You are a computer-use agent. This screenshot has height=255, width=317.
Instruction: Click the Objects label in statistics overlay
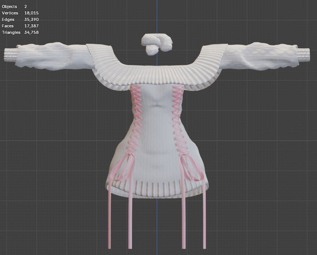(x=9, y=6)
